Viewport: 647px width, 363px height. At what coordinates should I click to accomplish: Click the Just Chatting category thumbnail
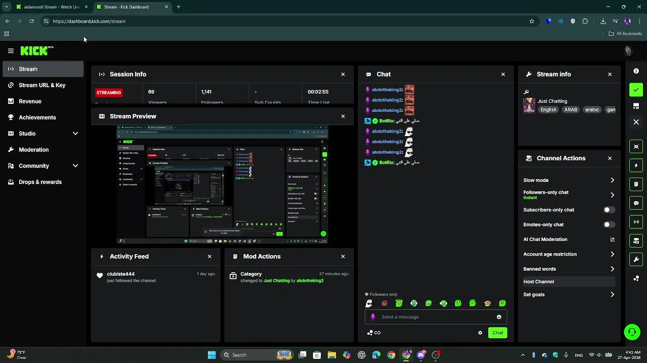coord(529,105)
